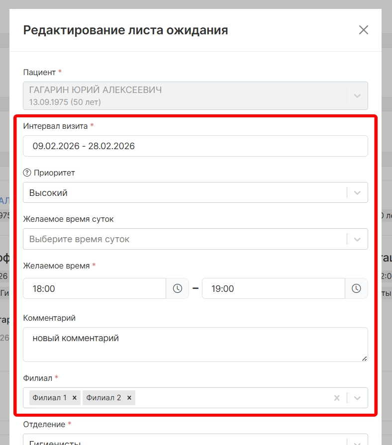
Task: Remove the Филиал 2 tag
Action: coord(129,398)
